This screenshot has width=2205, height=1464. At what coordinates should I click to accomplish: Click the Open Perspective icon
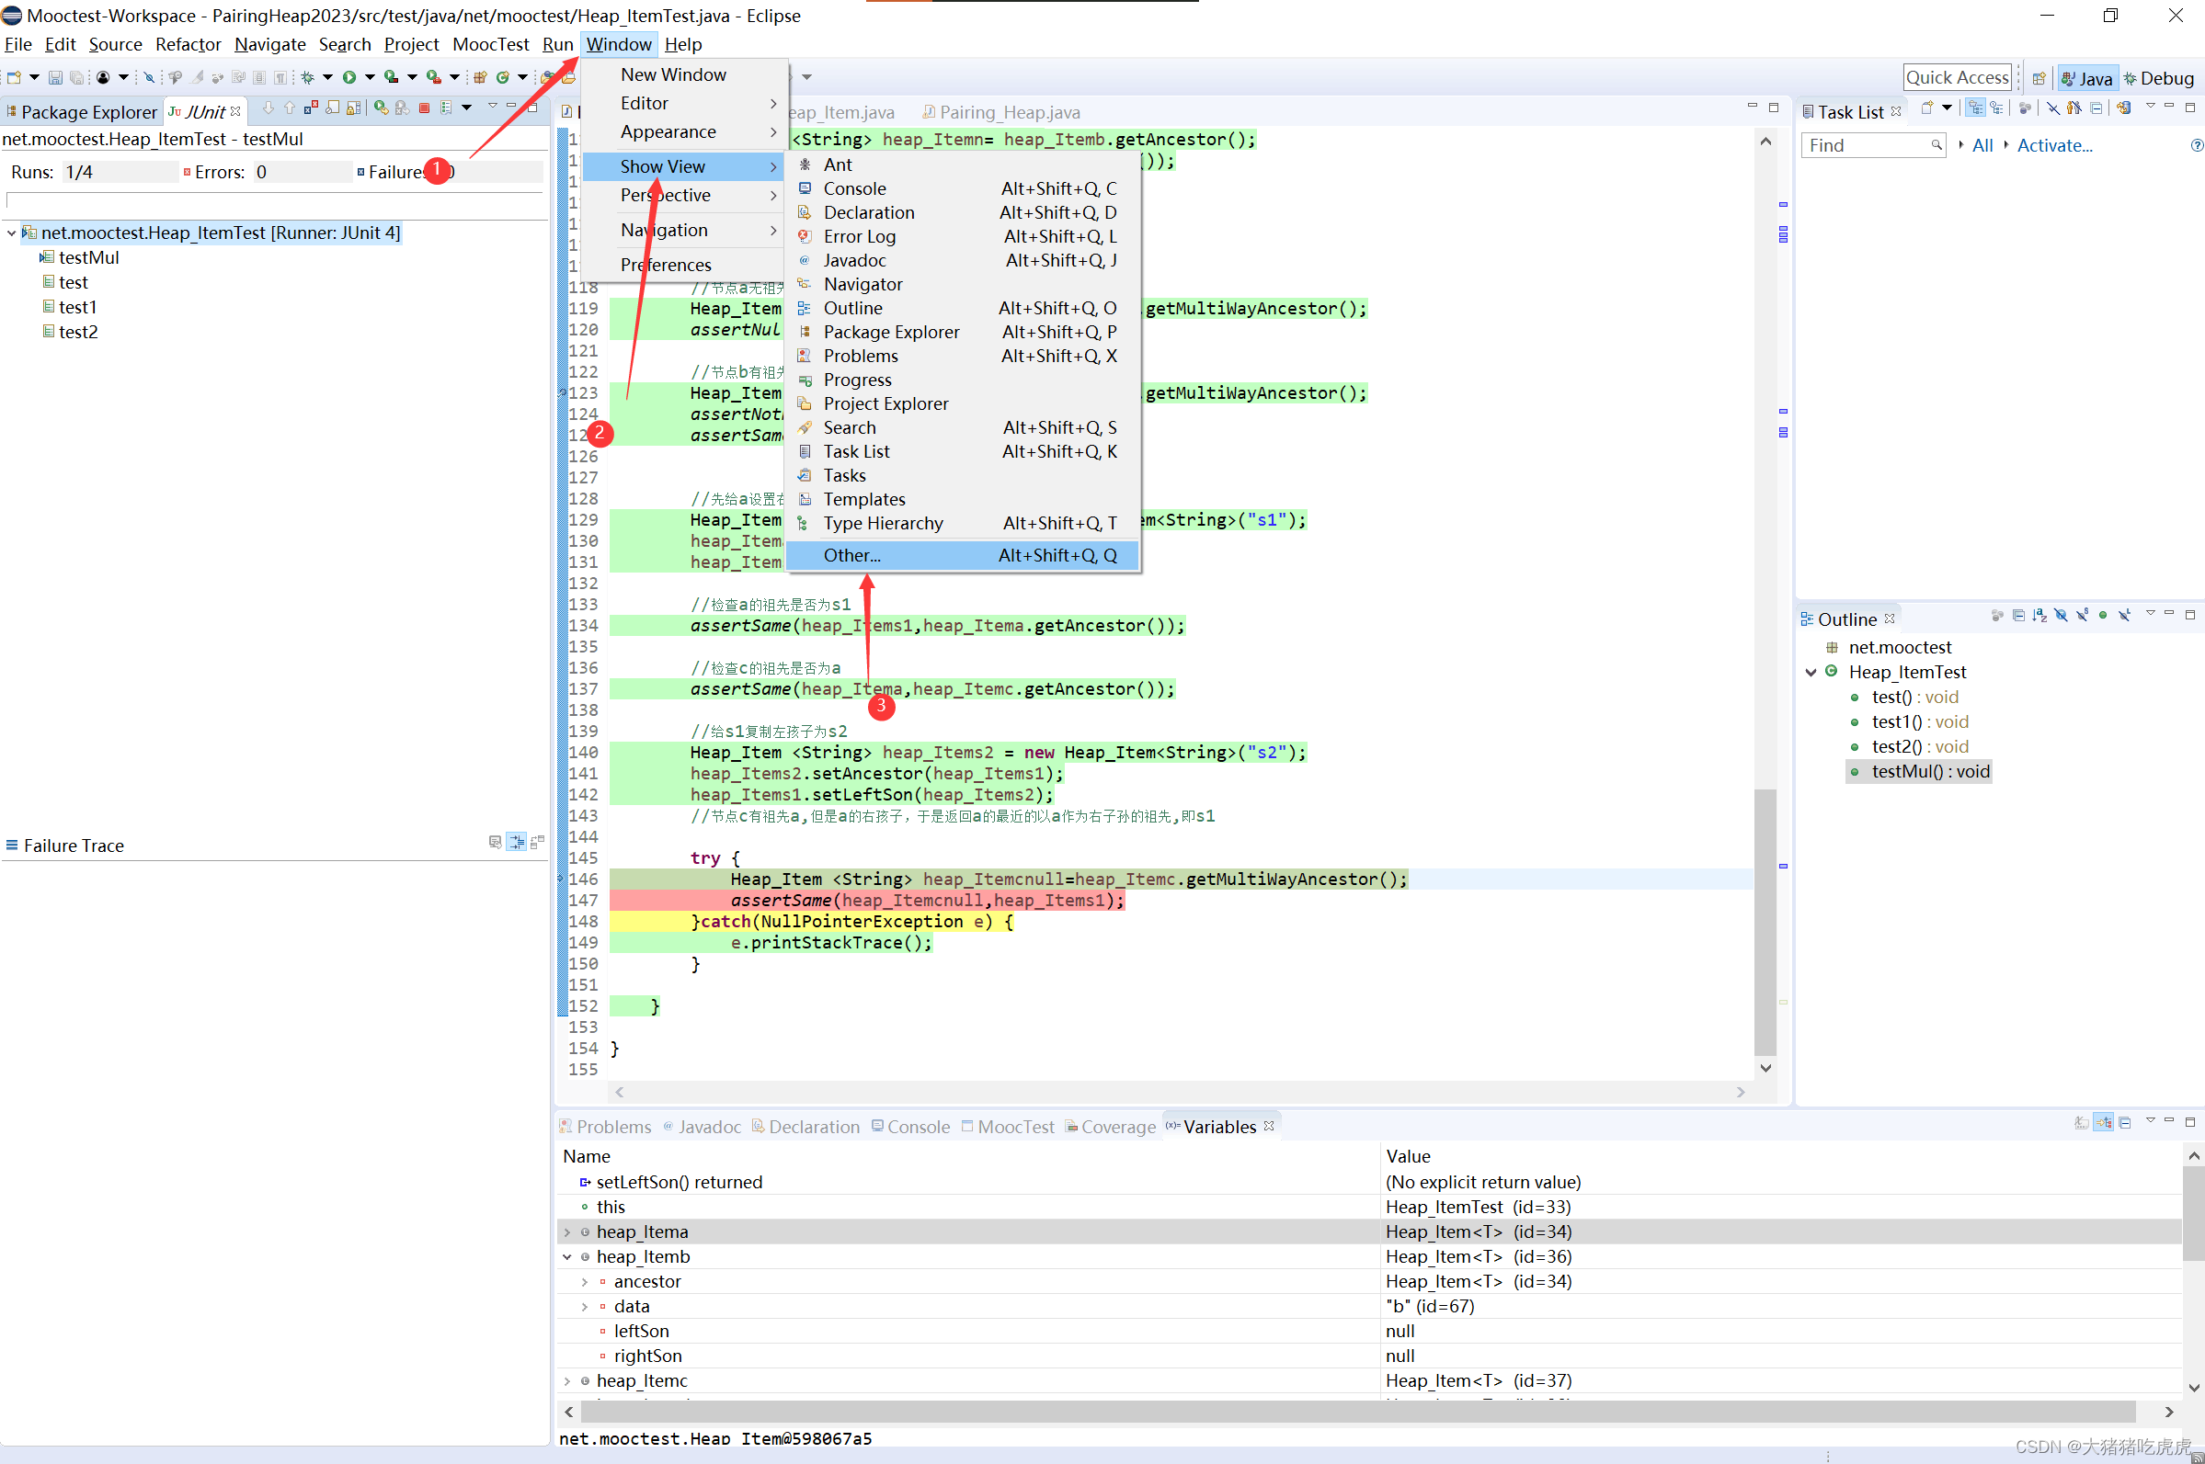tap(2039, 78)
